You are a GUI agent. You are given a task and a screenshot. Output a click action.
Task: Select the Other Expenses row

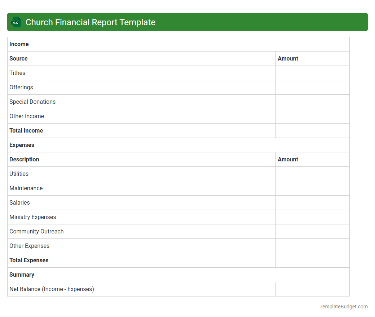tap(29, 246)
